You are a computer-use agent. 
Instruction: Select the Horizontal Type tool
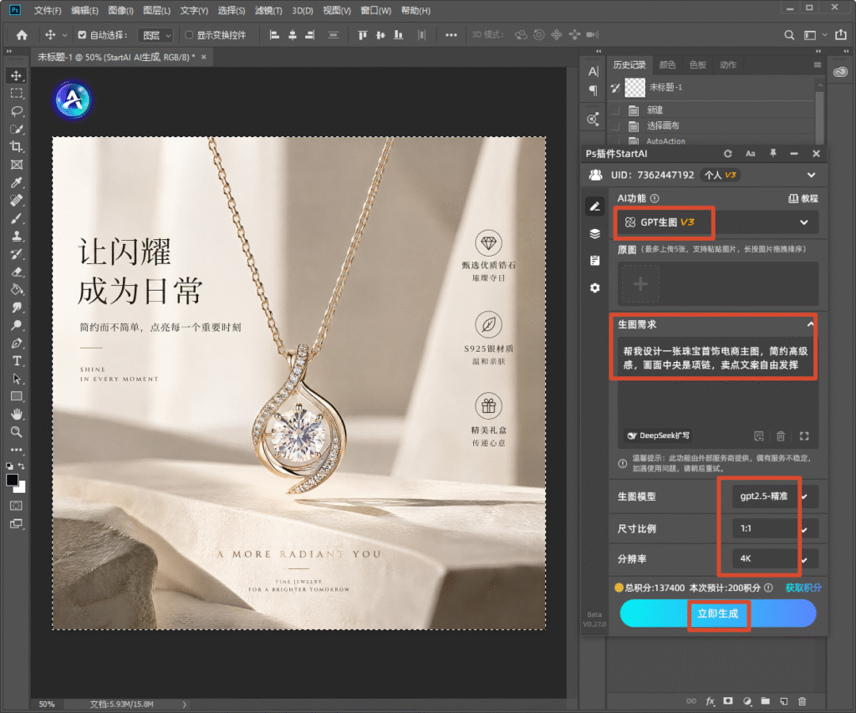[x=17, y=361]
